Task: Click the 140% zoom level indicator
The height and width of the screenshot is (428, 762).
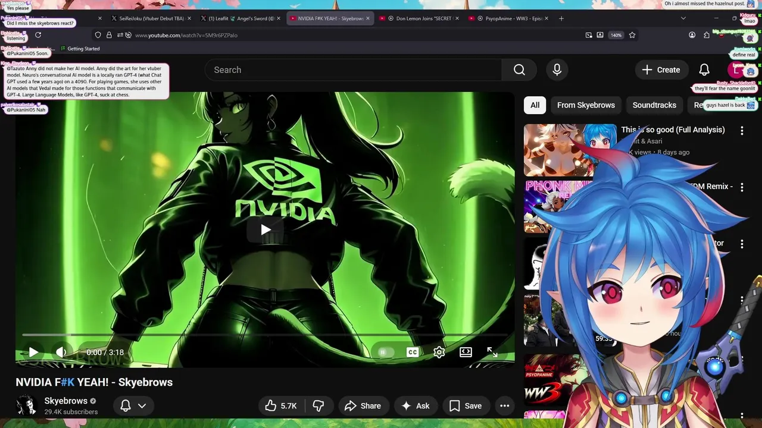Action: coord(616,35)
